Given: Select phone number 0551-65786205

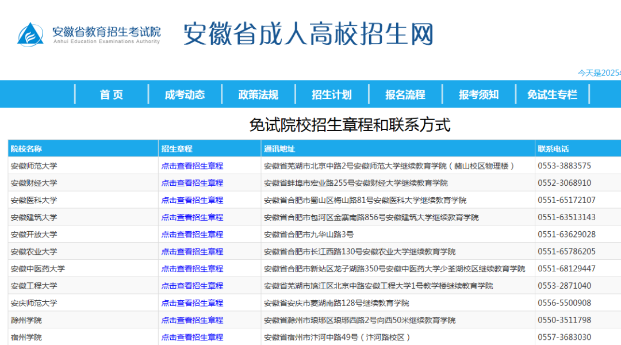Looking at the screenshot, I should click(x=567, y=251).
